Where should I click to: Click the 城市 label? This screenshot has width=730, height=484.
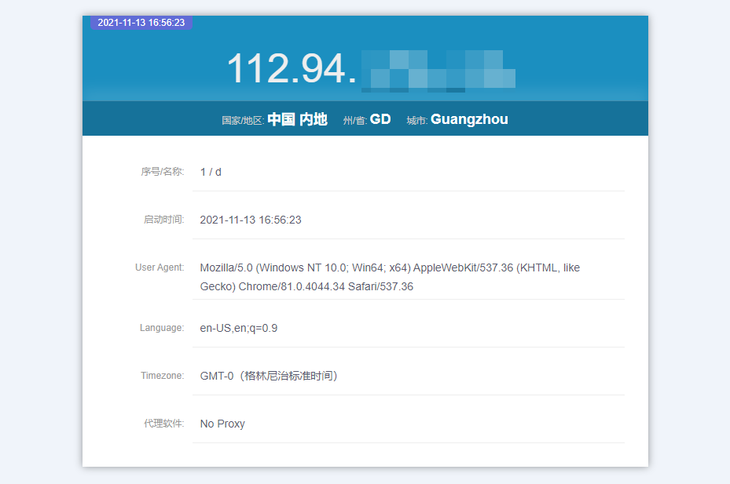417,121
